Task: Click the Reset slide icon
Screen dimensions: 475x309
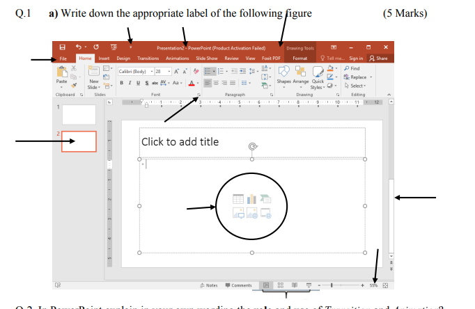Action: [x=107, y=77]
